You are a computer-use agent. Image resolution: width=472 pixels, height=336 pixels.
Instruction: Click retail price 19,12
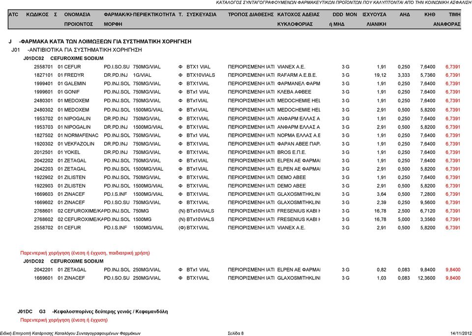pyautogui.click(x=380, y=75)
